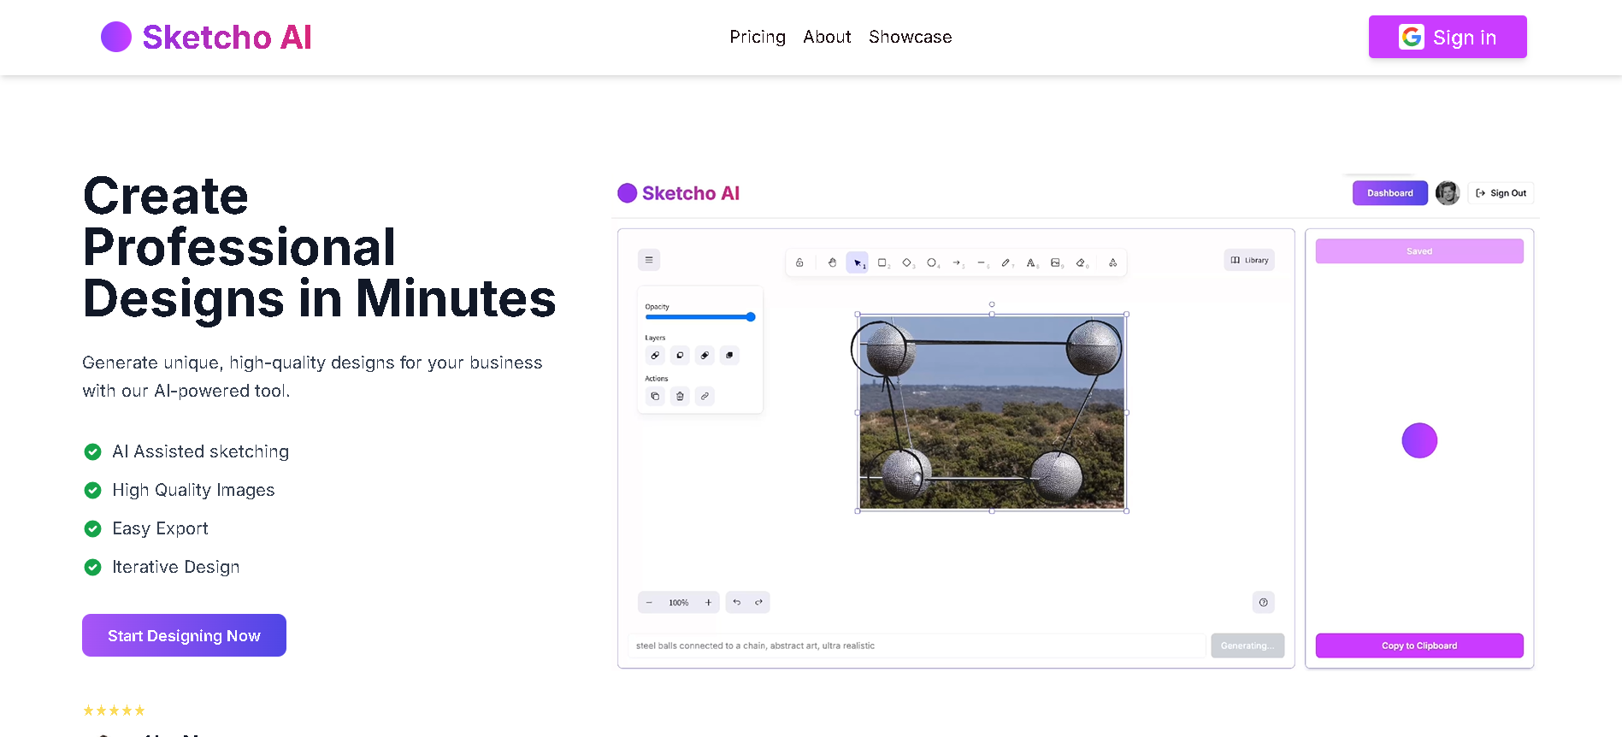Select the Diamond tool

pos(907,262)
